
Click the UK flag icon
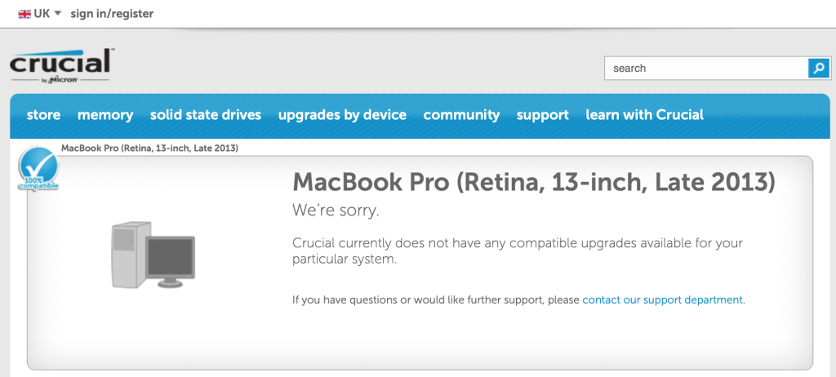[x=24, y=14]
